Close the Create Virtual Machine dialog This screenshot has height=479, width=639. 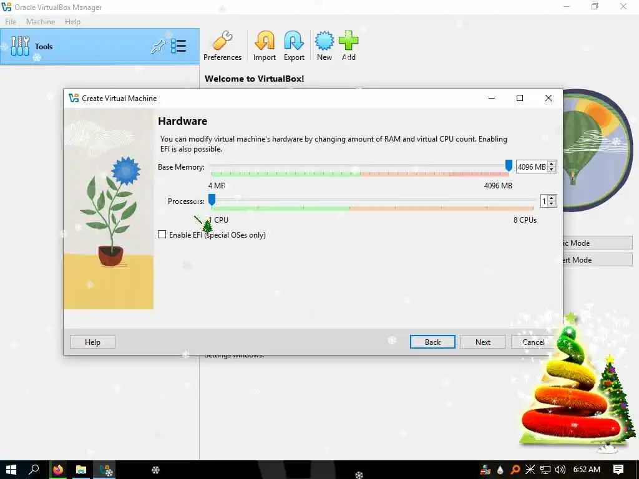pos(549,98)
